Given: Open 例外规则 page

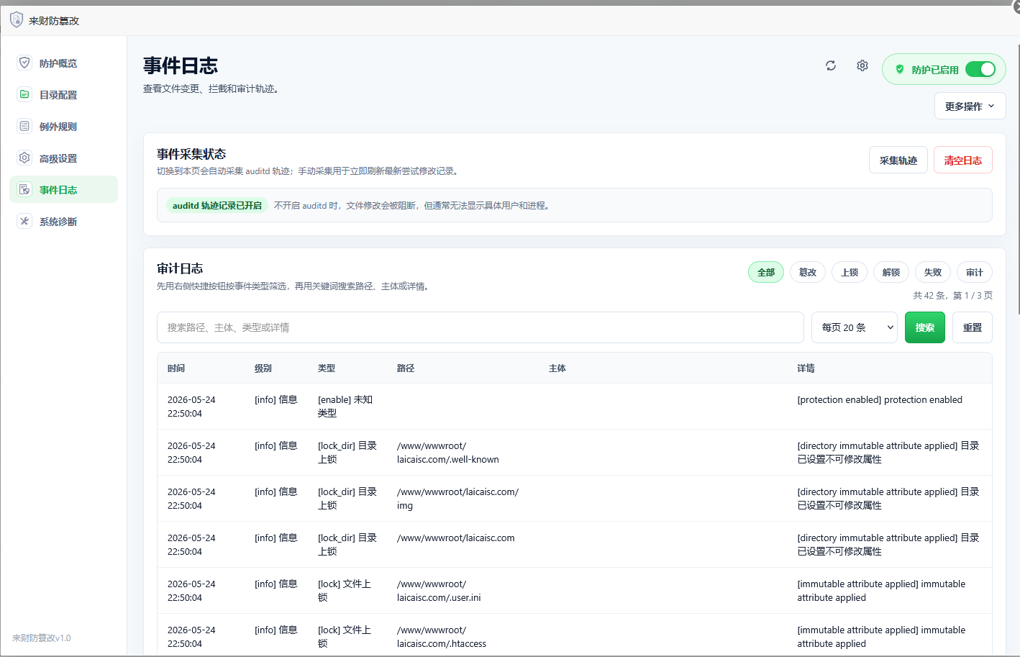Looking at the screenshot, I should tap(63, 127).
